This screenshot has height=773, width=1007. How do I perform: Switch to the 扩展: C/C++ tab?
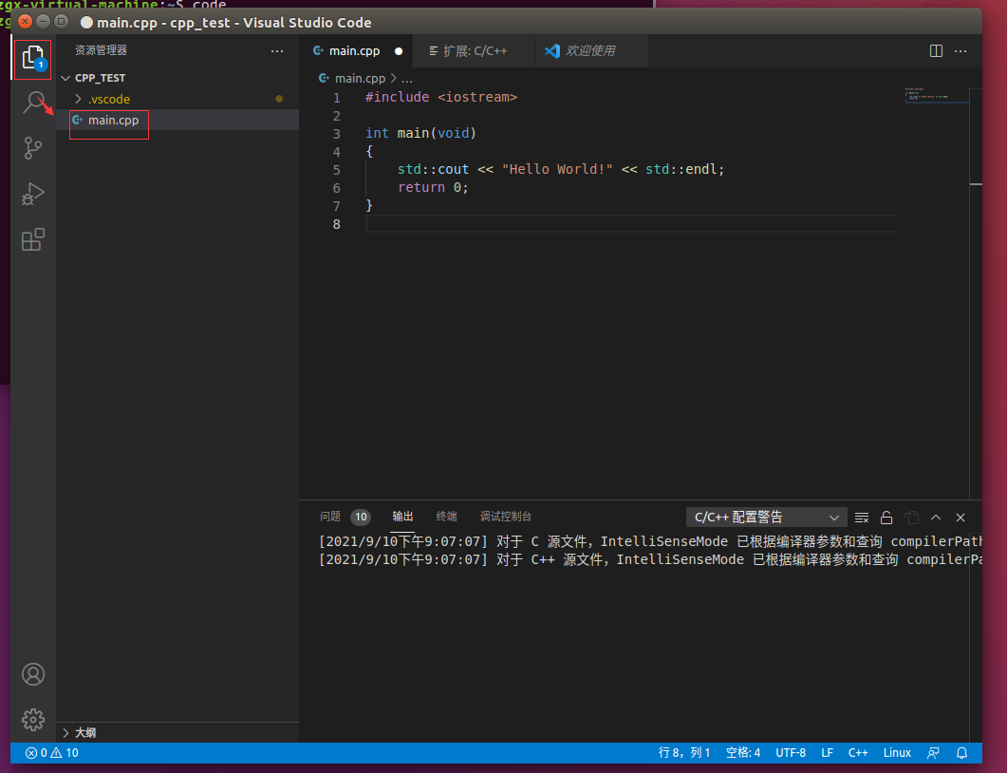(x=475, y=50)
